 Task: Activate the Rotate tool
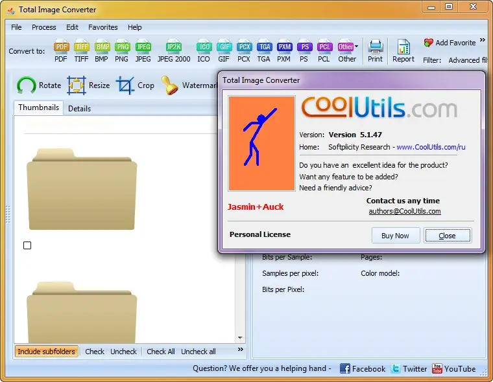coord(39,85)
